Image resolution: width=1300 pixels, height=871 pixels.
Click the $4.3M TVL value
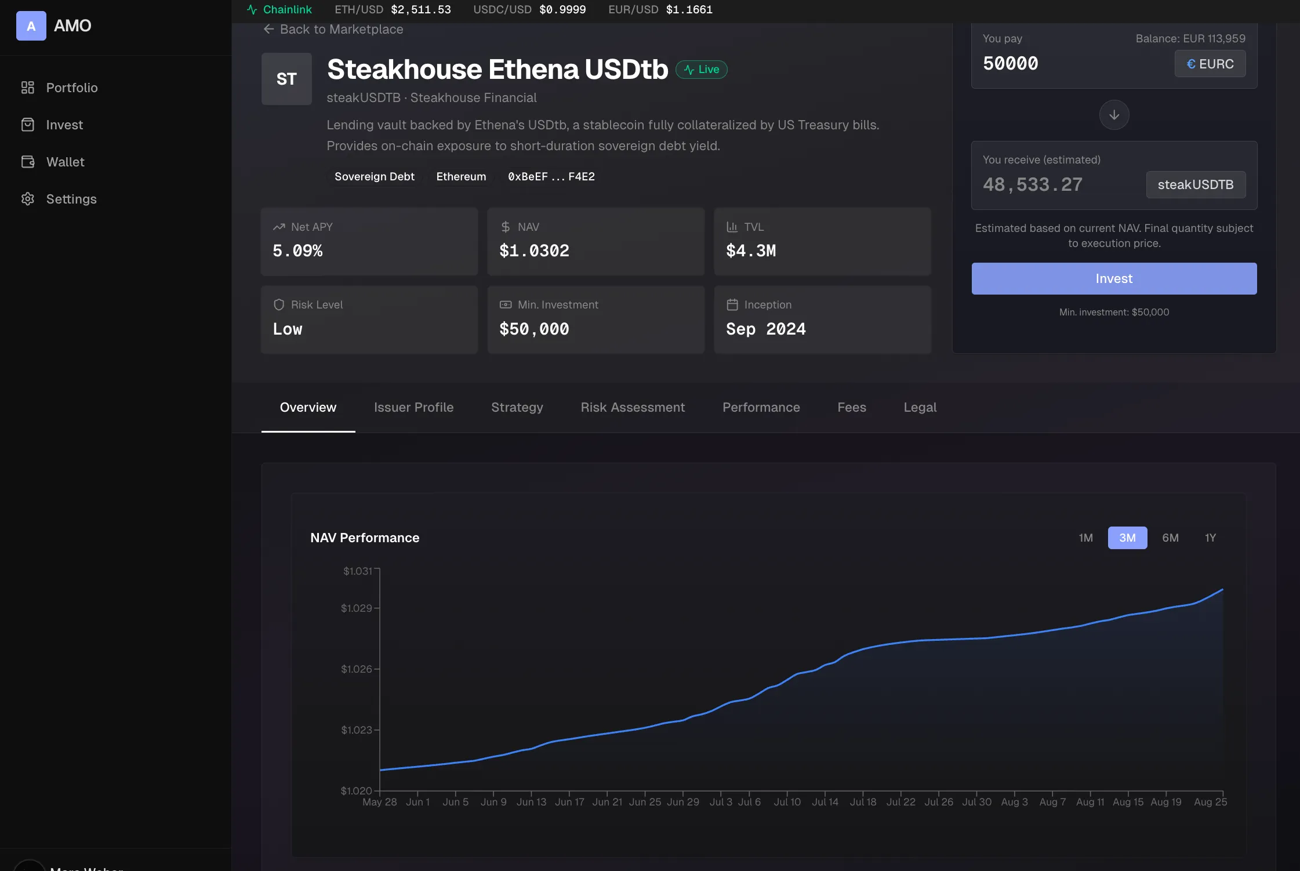click(x=751, y=251)
